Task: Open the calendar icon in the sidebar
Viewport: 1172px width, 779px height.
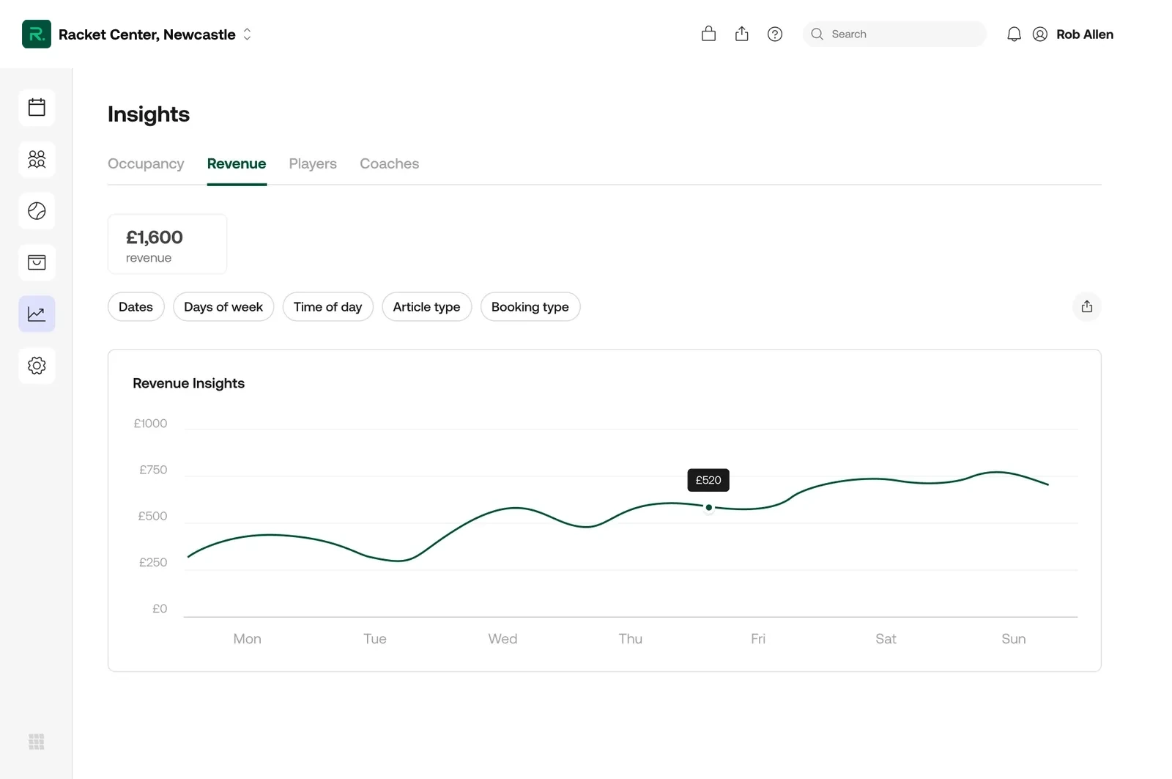Action: coord(37,108)
